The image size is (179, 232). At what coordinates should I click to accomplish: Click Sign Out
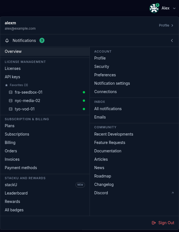pos(163,223)
